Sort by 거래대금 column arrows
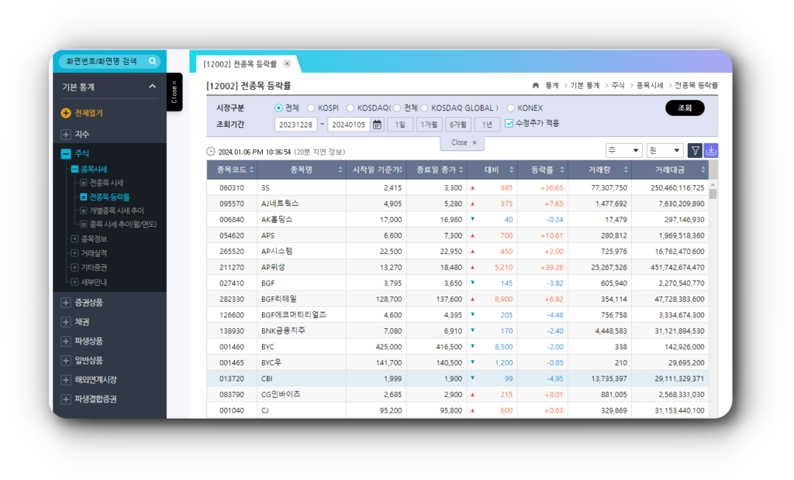Screen dimensions: 794x480 (x=703, y=170)
